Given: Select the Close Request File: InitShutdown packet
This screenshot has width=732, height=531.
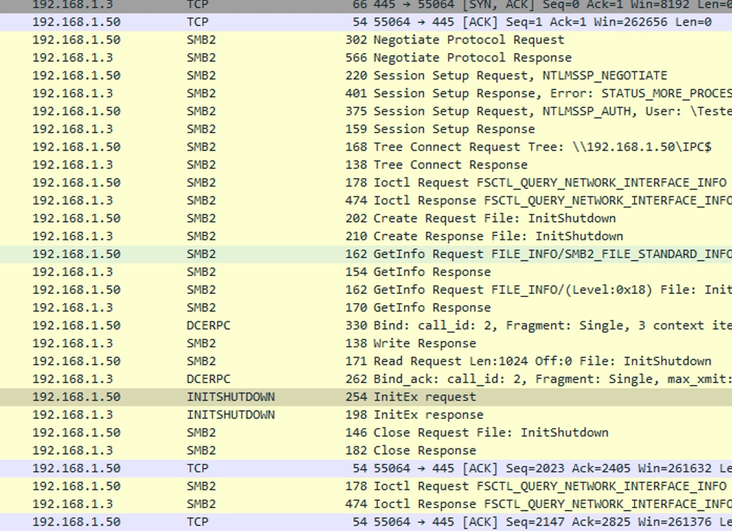Looking at the screenshot, I should click(366, 432).
